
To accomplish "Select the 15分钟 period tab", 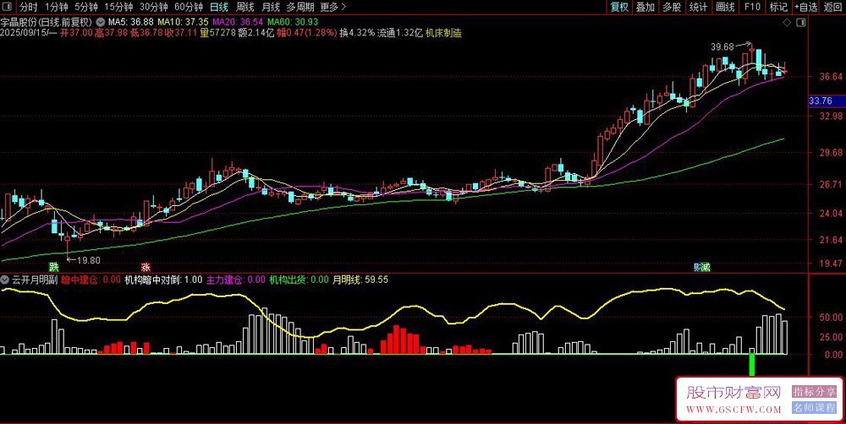I will [x=118, y=7].
